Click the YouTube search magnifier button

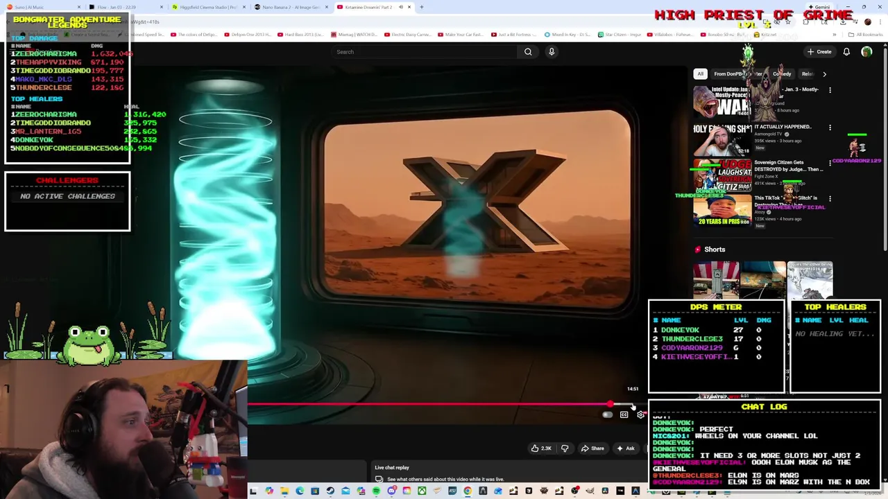(528, 52)
